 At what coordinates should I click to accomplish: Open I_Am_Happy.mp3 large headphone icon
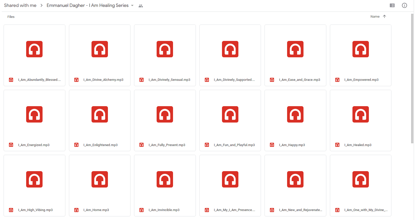[x=295, y=114]
